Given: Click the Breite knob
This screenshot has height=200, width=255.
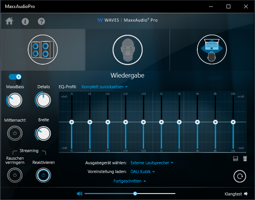Looking at the screenshot, I should point(43,133).
